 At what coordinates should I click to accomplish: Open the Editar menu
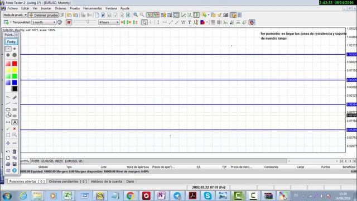click(x=25, y=8)
